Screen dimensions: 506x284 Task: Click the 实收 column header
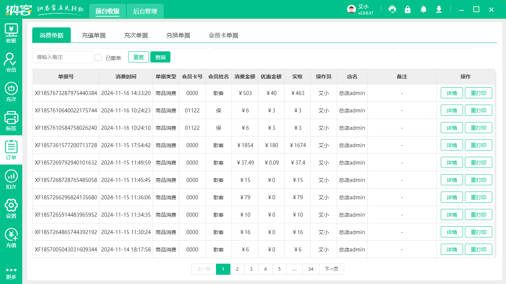click(x=297, y=77)
